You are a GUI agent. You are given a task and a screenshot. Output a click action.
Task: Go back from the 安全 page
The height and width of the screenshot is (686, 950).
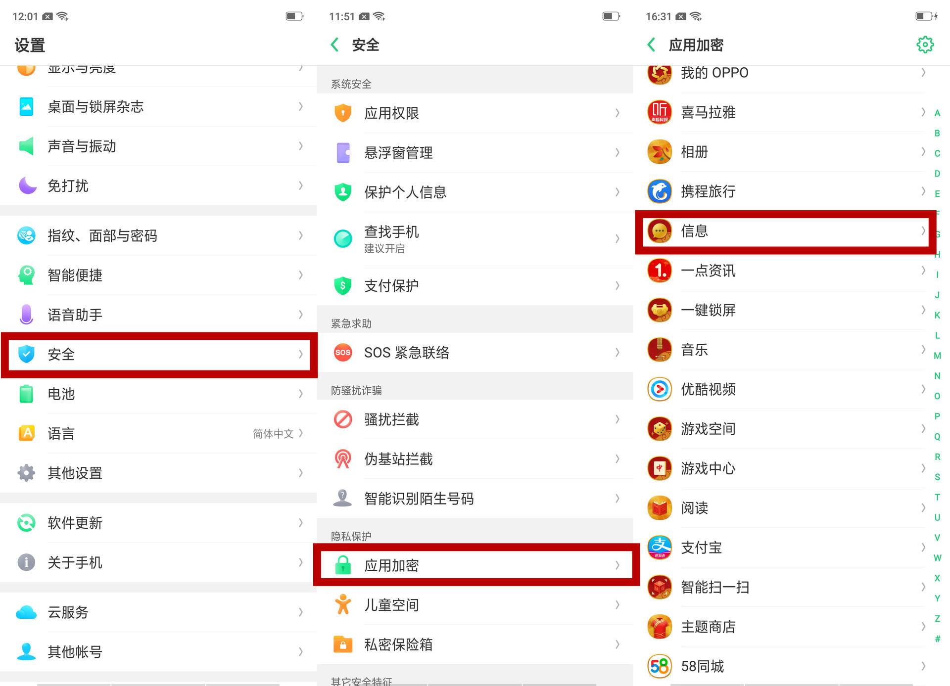point(334,45)
